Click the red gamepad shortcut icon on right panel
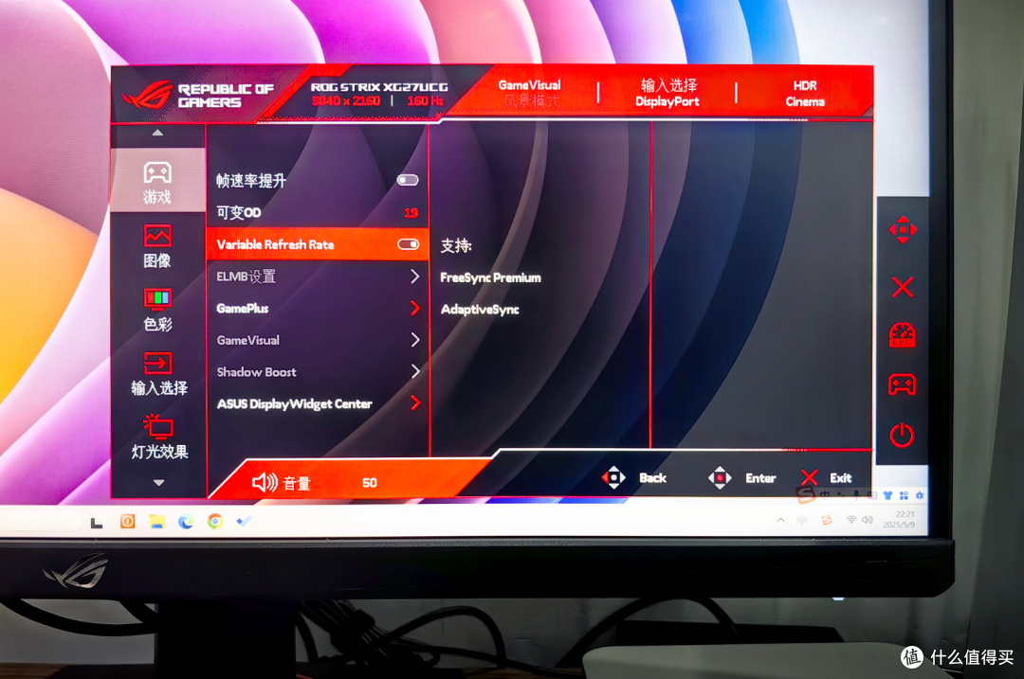The width and height of the screenshot is (1024, 679). [x=902, y=384]
